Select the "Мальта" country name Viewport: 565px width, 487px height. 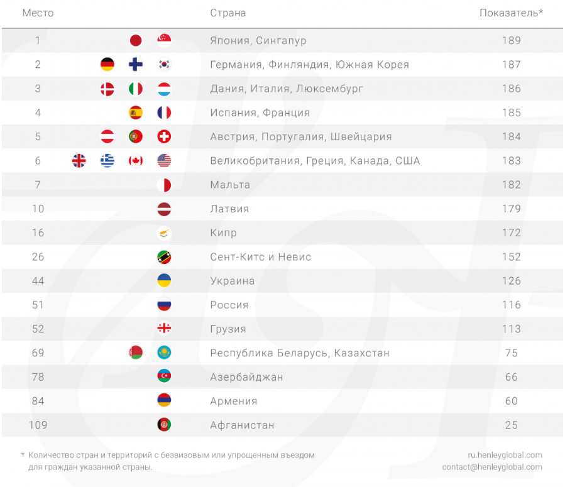pos(230,185)
